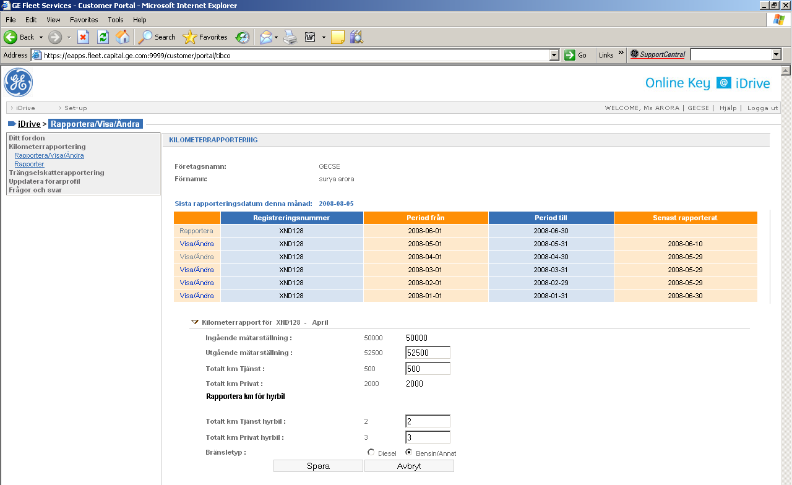Viewport: 792px width, 485px height.
Task: Select Bensin/Annat fuel type radio
Action: [x=408, y=452]
